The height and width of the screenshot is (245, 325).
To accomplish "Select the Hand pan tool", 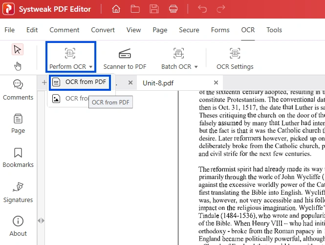I will (x=18, y=66).
